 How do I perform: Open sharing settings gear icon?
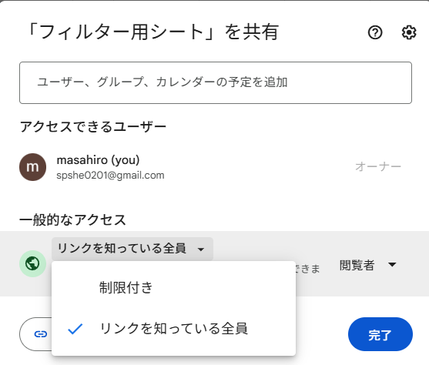[409, 32]
